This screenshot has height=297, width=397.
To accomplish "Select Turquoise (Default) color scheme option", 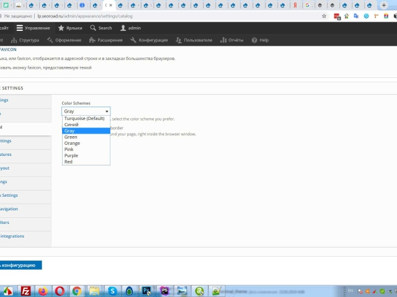I will click(x=84, y=118).
